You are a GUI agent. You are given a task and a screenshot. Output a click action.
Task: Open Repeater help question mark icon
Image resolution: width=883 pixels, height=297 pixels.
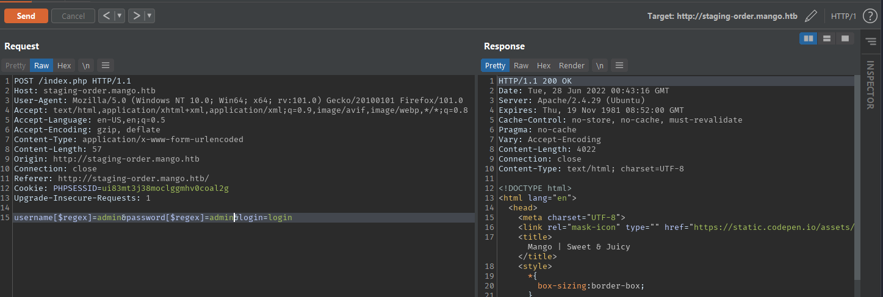pyautogui.click(x=870, y=16)
